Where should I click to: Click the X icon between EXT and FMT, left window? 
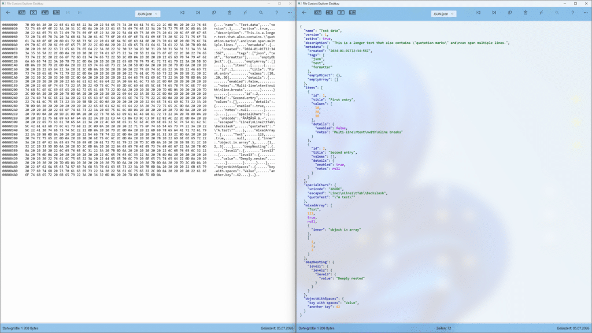click(33, 13)
